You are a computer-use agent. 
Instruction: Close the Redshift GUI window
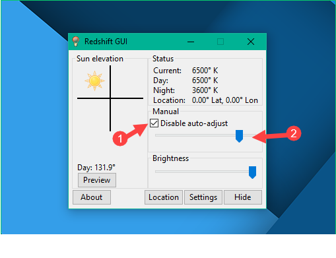[251, 42]
